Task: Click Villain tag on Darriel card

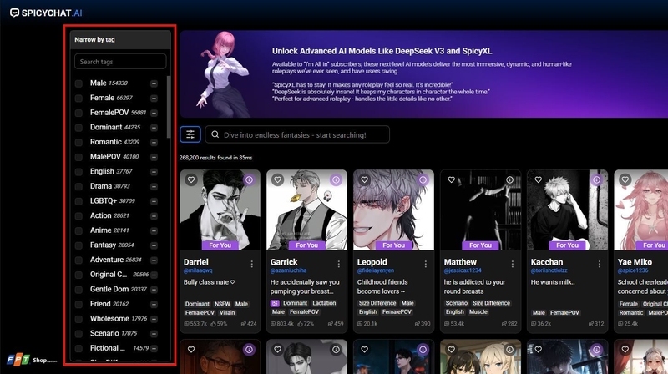Action: tap(227, 313)
